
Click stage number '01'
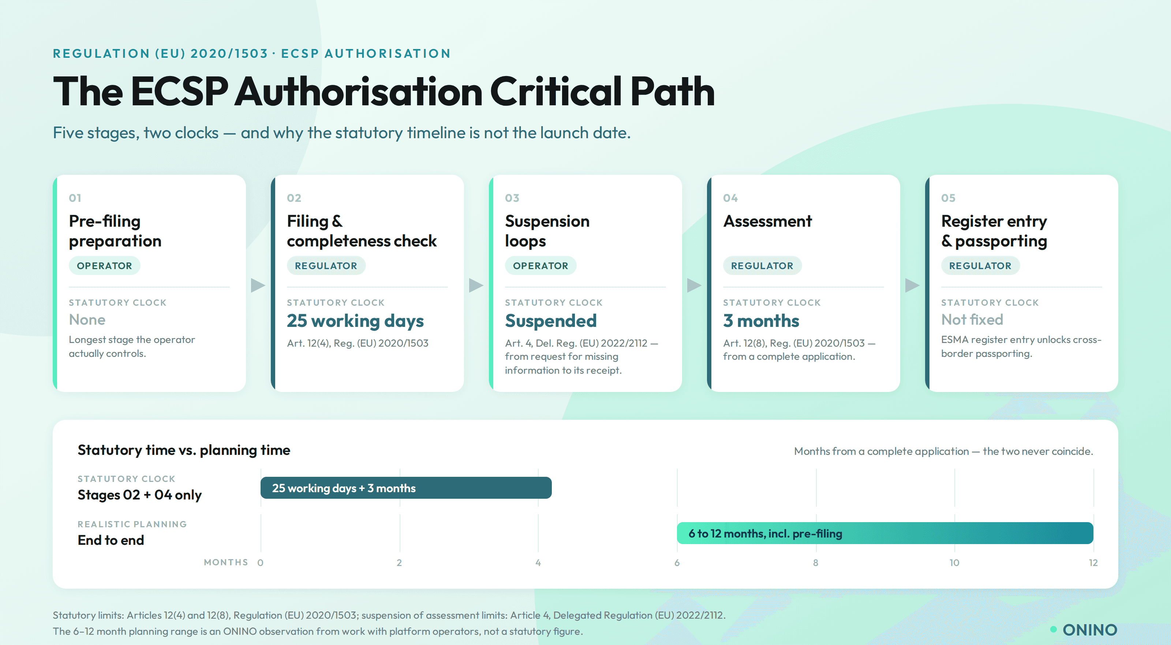coord(75,198)
